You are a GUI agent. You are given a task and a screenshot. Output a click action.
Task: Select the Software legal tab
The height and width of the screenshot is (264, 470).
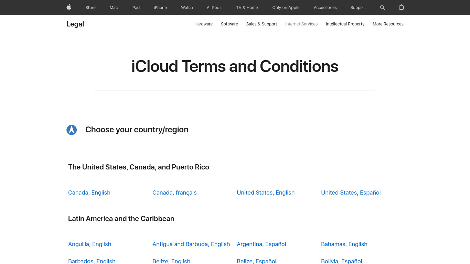[x=229, y=24]
